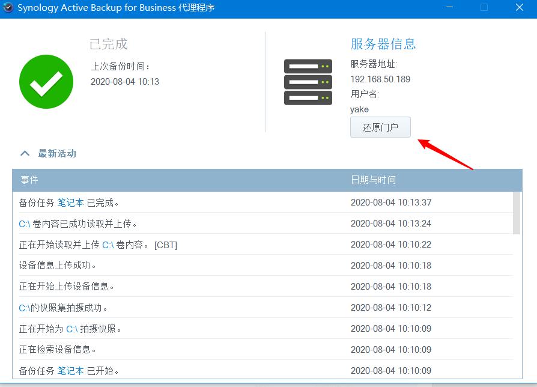Select the 设备信息上传成功 event row
The image size is (537, 387).
[180, 266]
